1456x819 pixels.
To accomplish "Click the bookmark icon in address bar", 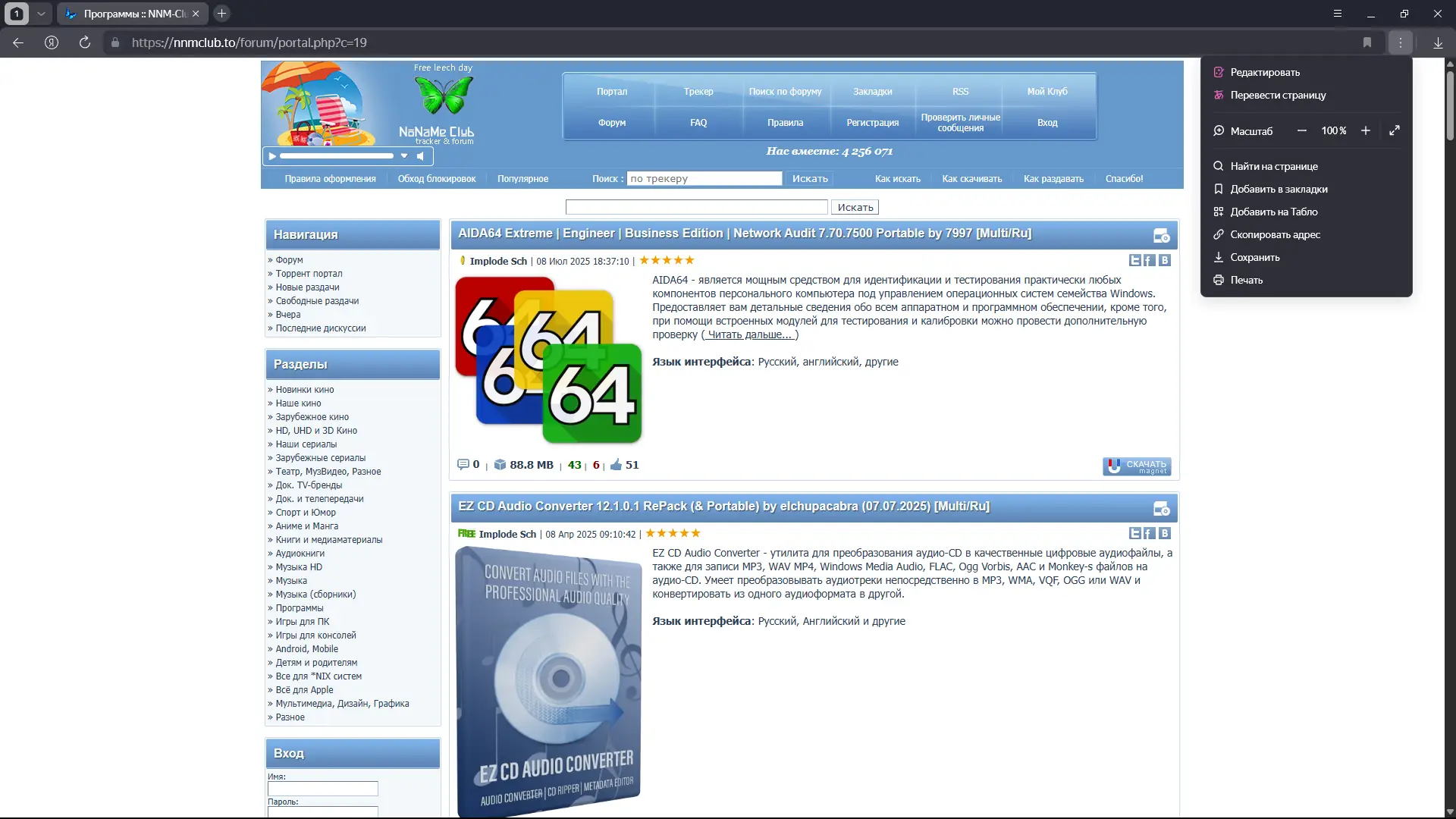I will click(x=1367, y=42).
